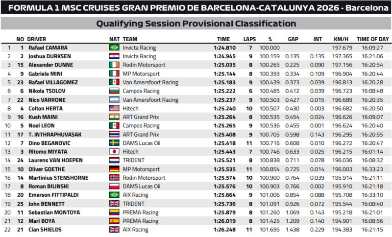Screen dimensions: 392x237
Task: Click the KM/H column header
Action: tap(341, 39)
